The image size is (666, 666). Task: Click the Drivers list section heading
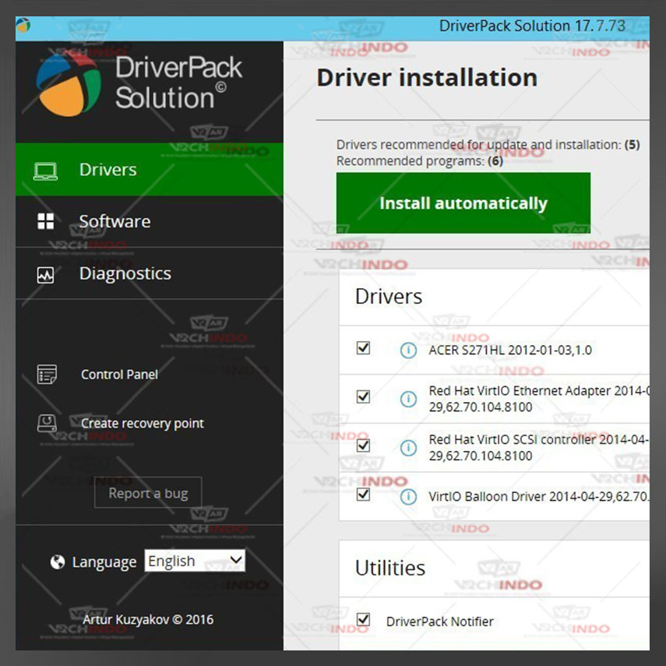(389, 297)
